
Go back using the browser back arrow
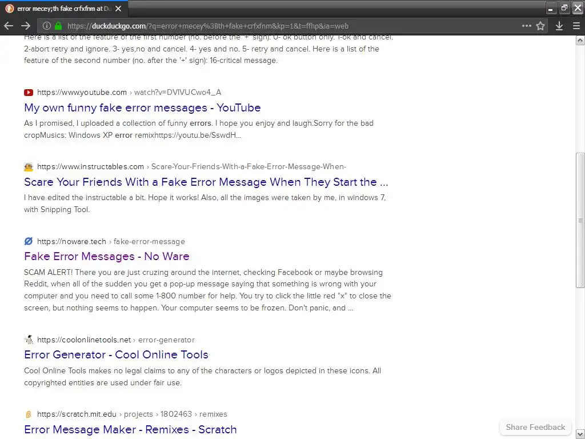pyautogui.click(x=9, y=26)
